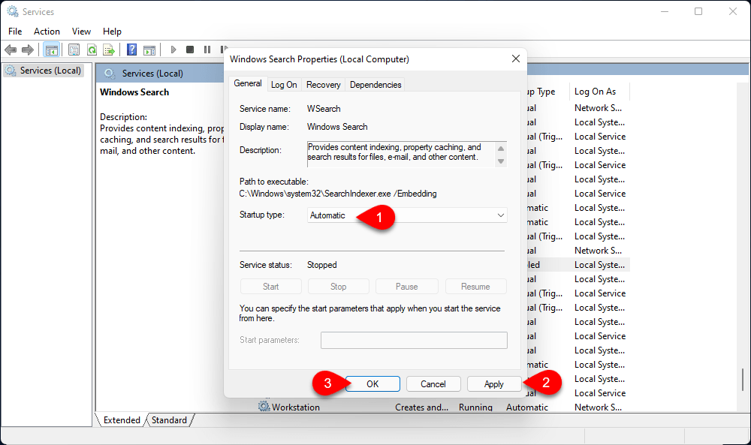Viewport: 751px width, 445px height.
Task: Open the View menu
Action: [81, 31]
